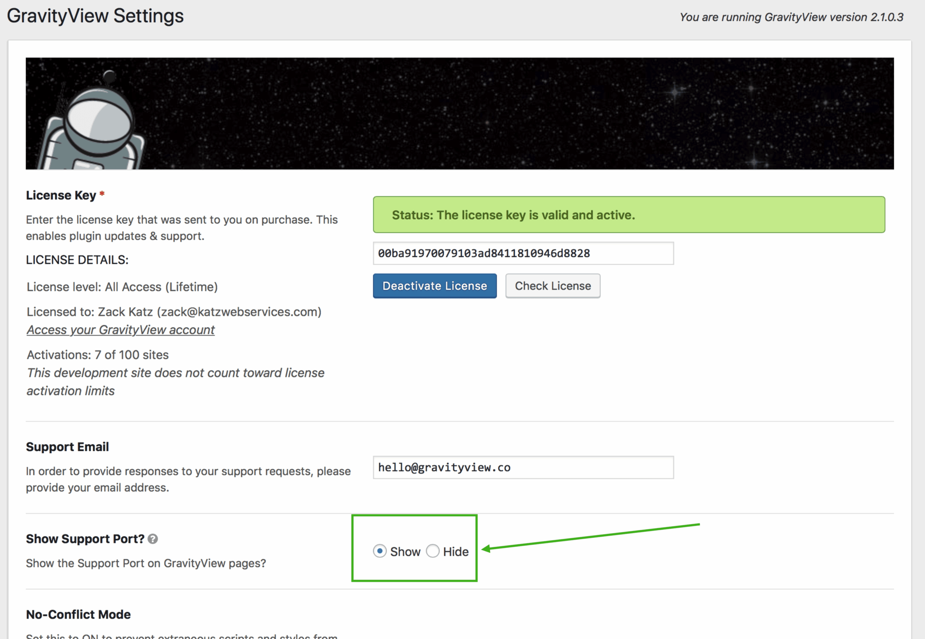
Task: Select the Hide radio option
Action: click(433, 551)
